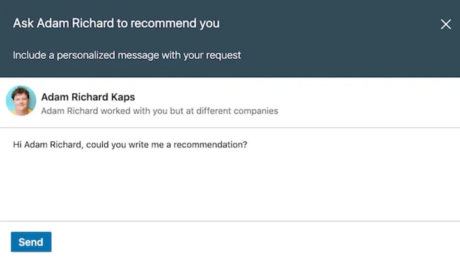Send the recommendation request

pyautogui.click(x=31, y=242)
